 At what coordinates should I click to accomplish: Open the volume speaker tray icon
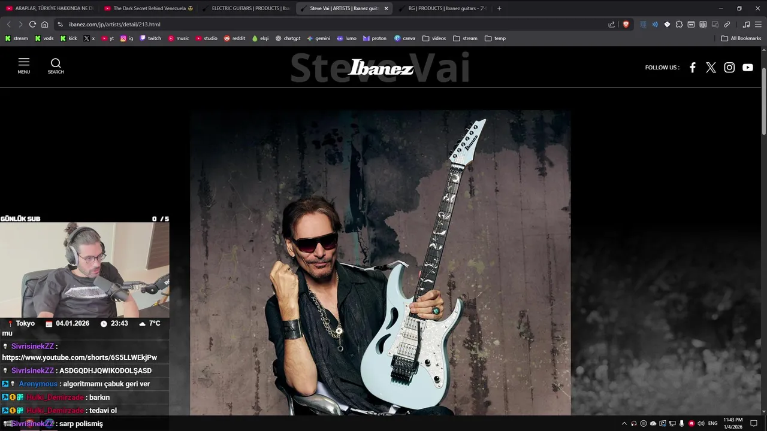point(701,423)
